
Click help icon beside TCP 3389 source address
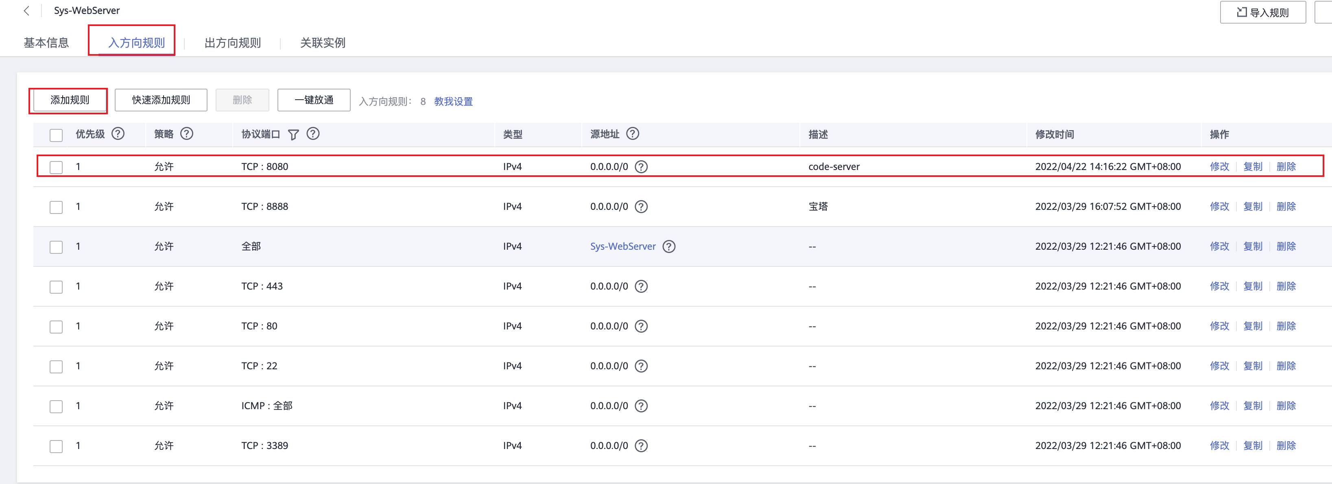(x=641, y=445)
